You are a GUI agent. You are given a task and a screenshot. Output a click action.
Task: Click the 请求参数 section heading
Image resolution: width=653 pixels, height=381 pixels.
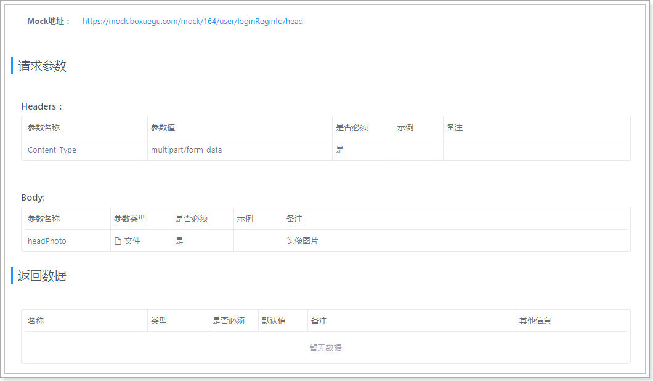(x=42, y=66)
